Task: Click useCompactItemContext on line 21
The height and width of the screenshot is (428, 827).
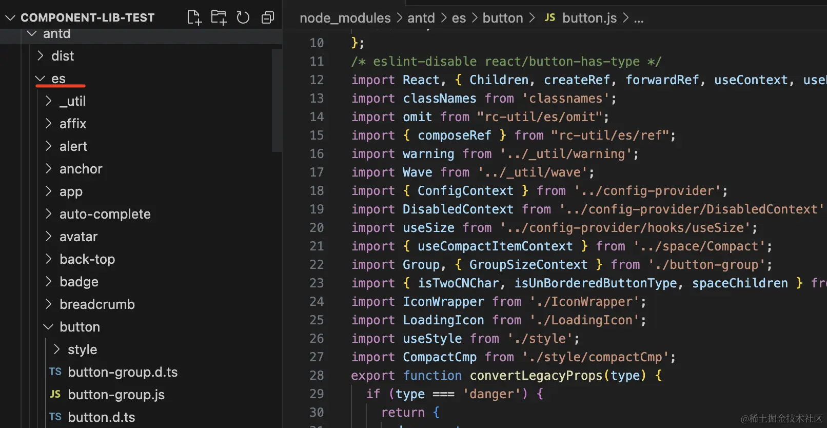Action: pyautogui.click(x=495, y=246)
